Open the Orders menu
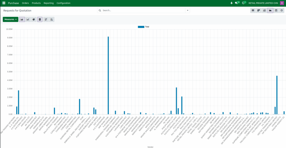Image resolution: width=286 pixels, height=148 pixels. click(25, 3)
